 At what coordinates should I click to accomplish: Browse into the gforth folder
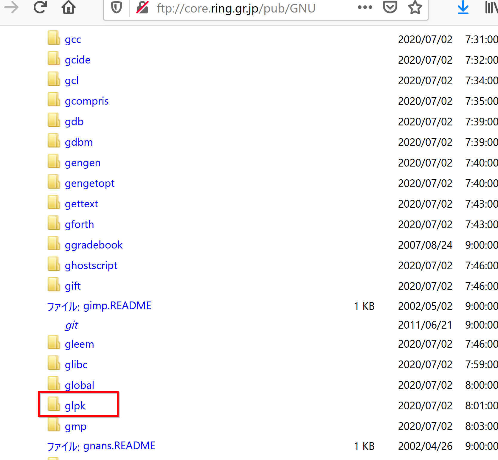click(80, 224)
